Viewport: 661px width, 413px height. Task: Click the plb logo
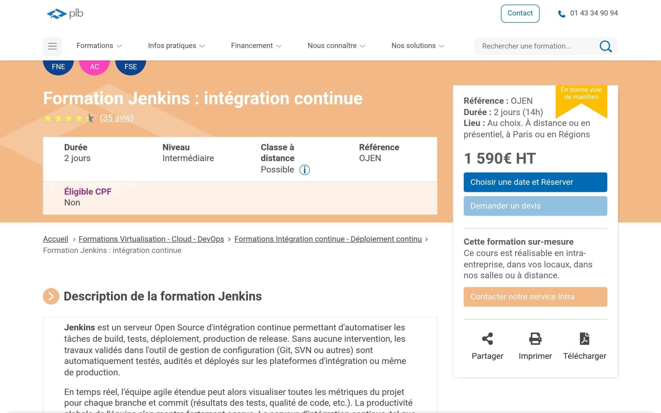[x=65, y=14]
